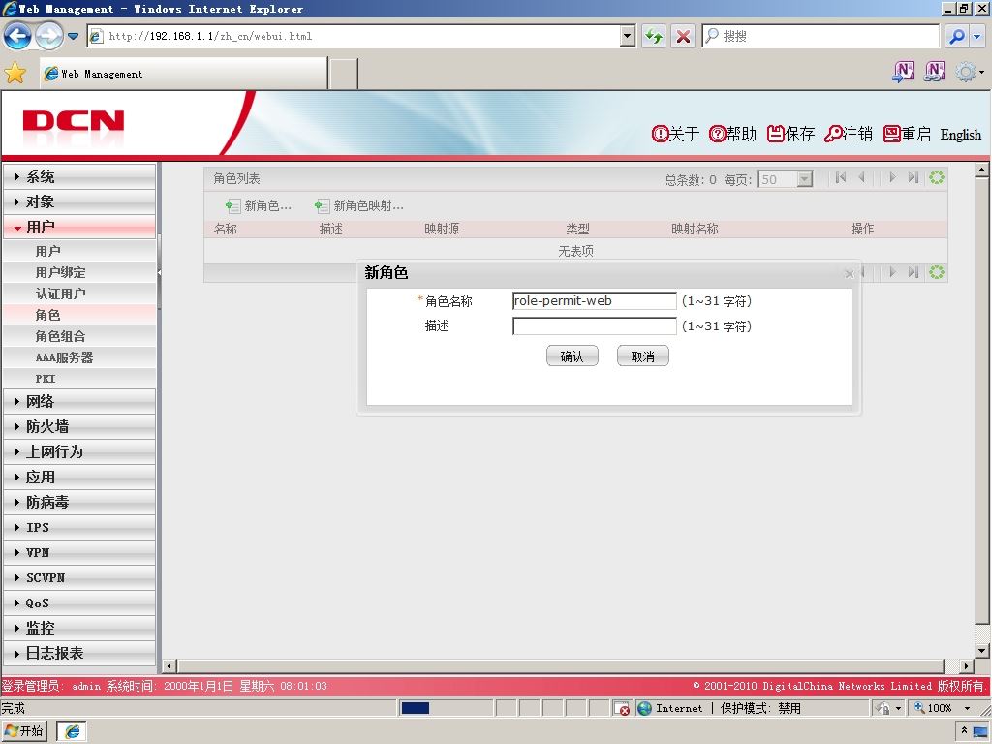
Task: Open the search provider dropdown arrow
Action: click(x=977, y=36)
